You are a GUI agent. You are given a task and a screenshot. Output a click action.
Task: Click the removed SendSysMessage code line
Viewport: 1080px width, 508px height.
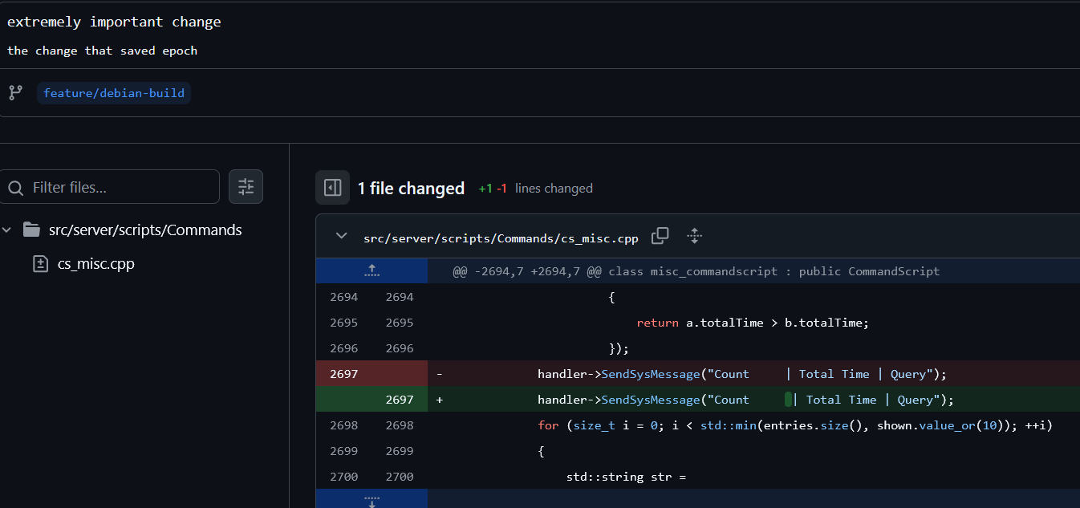742,374
